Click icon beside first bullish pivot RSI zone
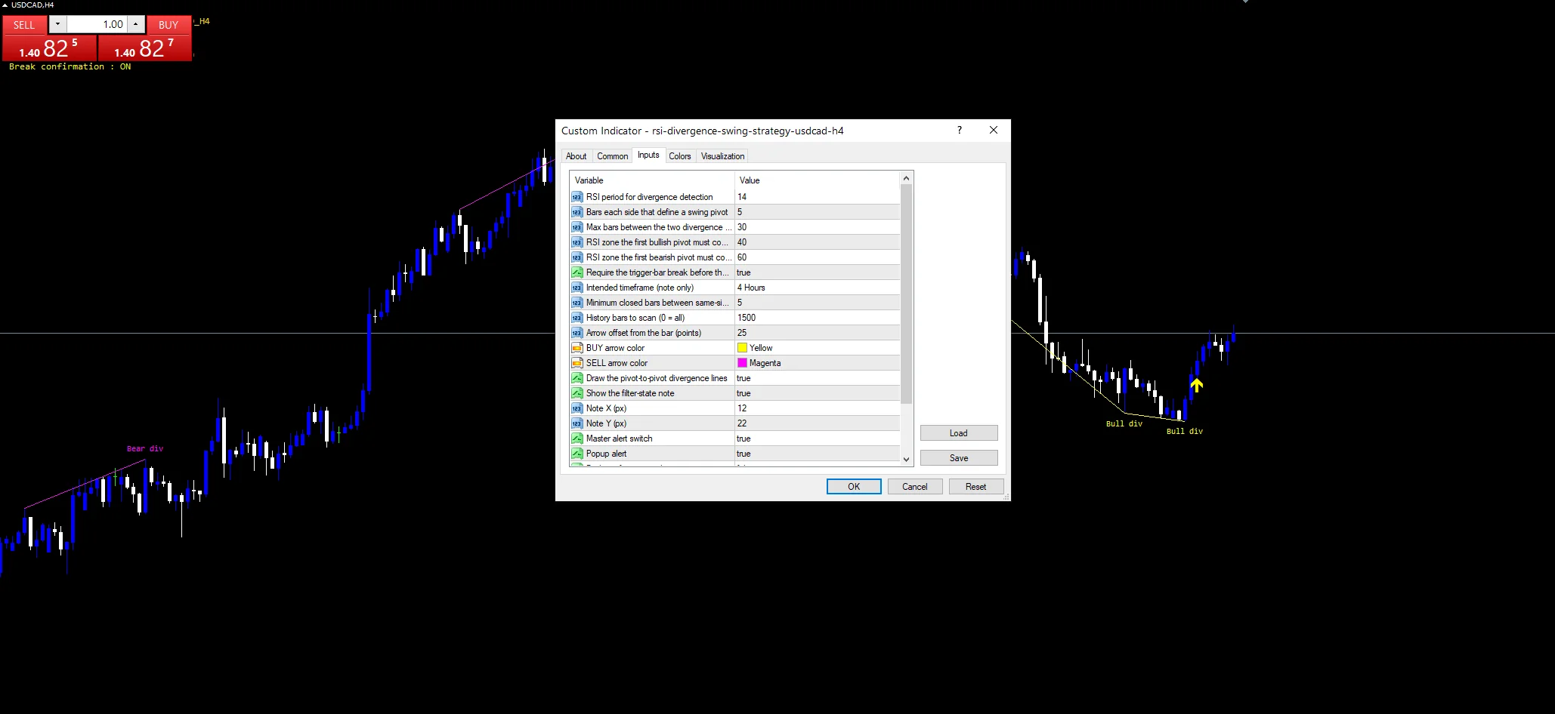Screen dimensions: 1555x714 (577, 242)
